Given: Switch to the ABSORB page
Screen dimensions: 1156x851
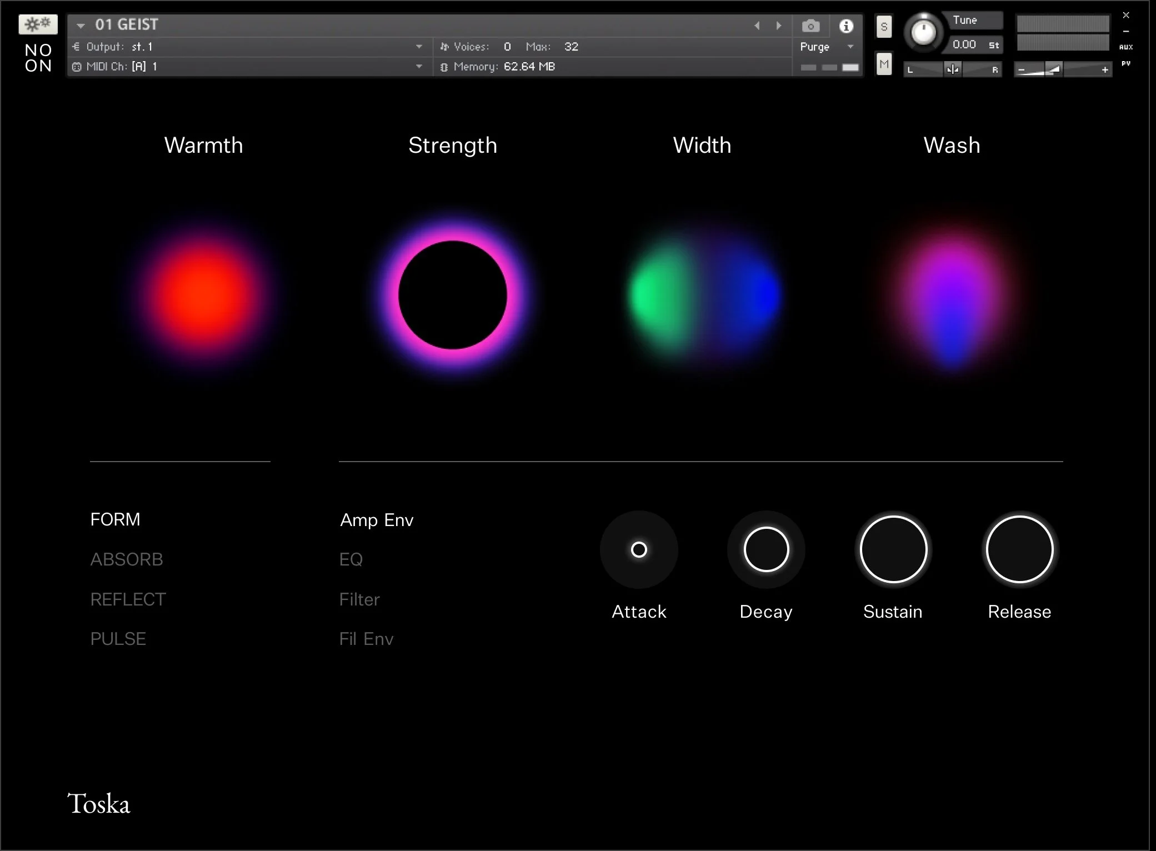Looking at the screenshot, I should (x=127, y=559).
